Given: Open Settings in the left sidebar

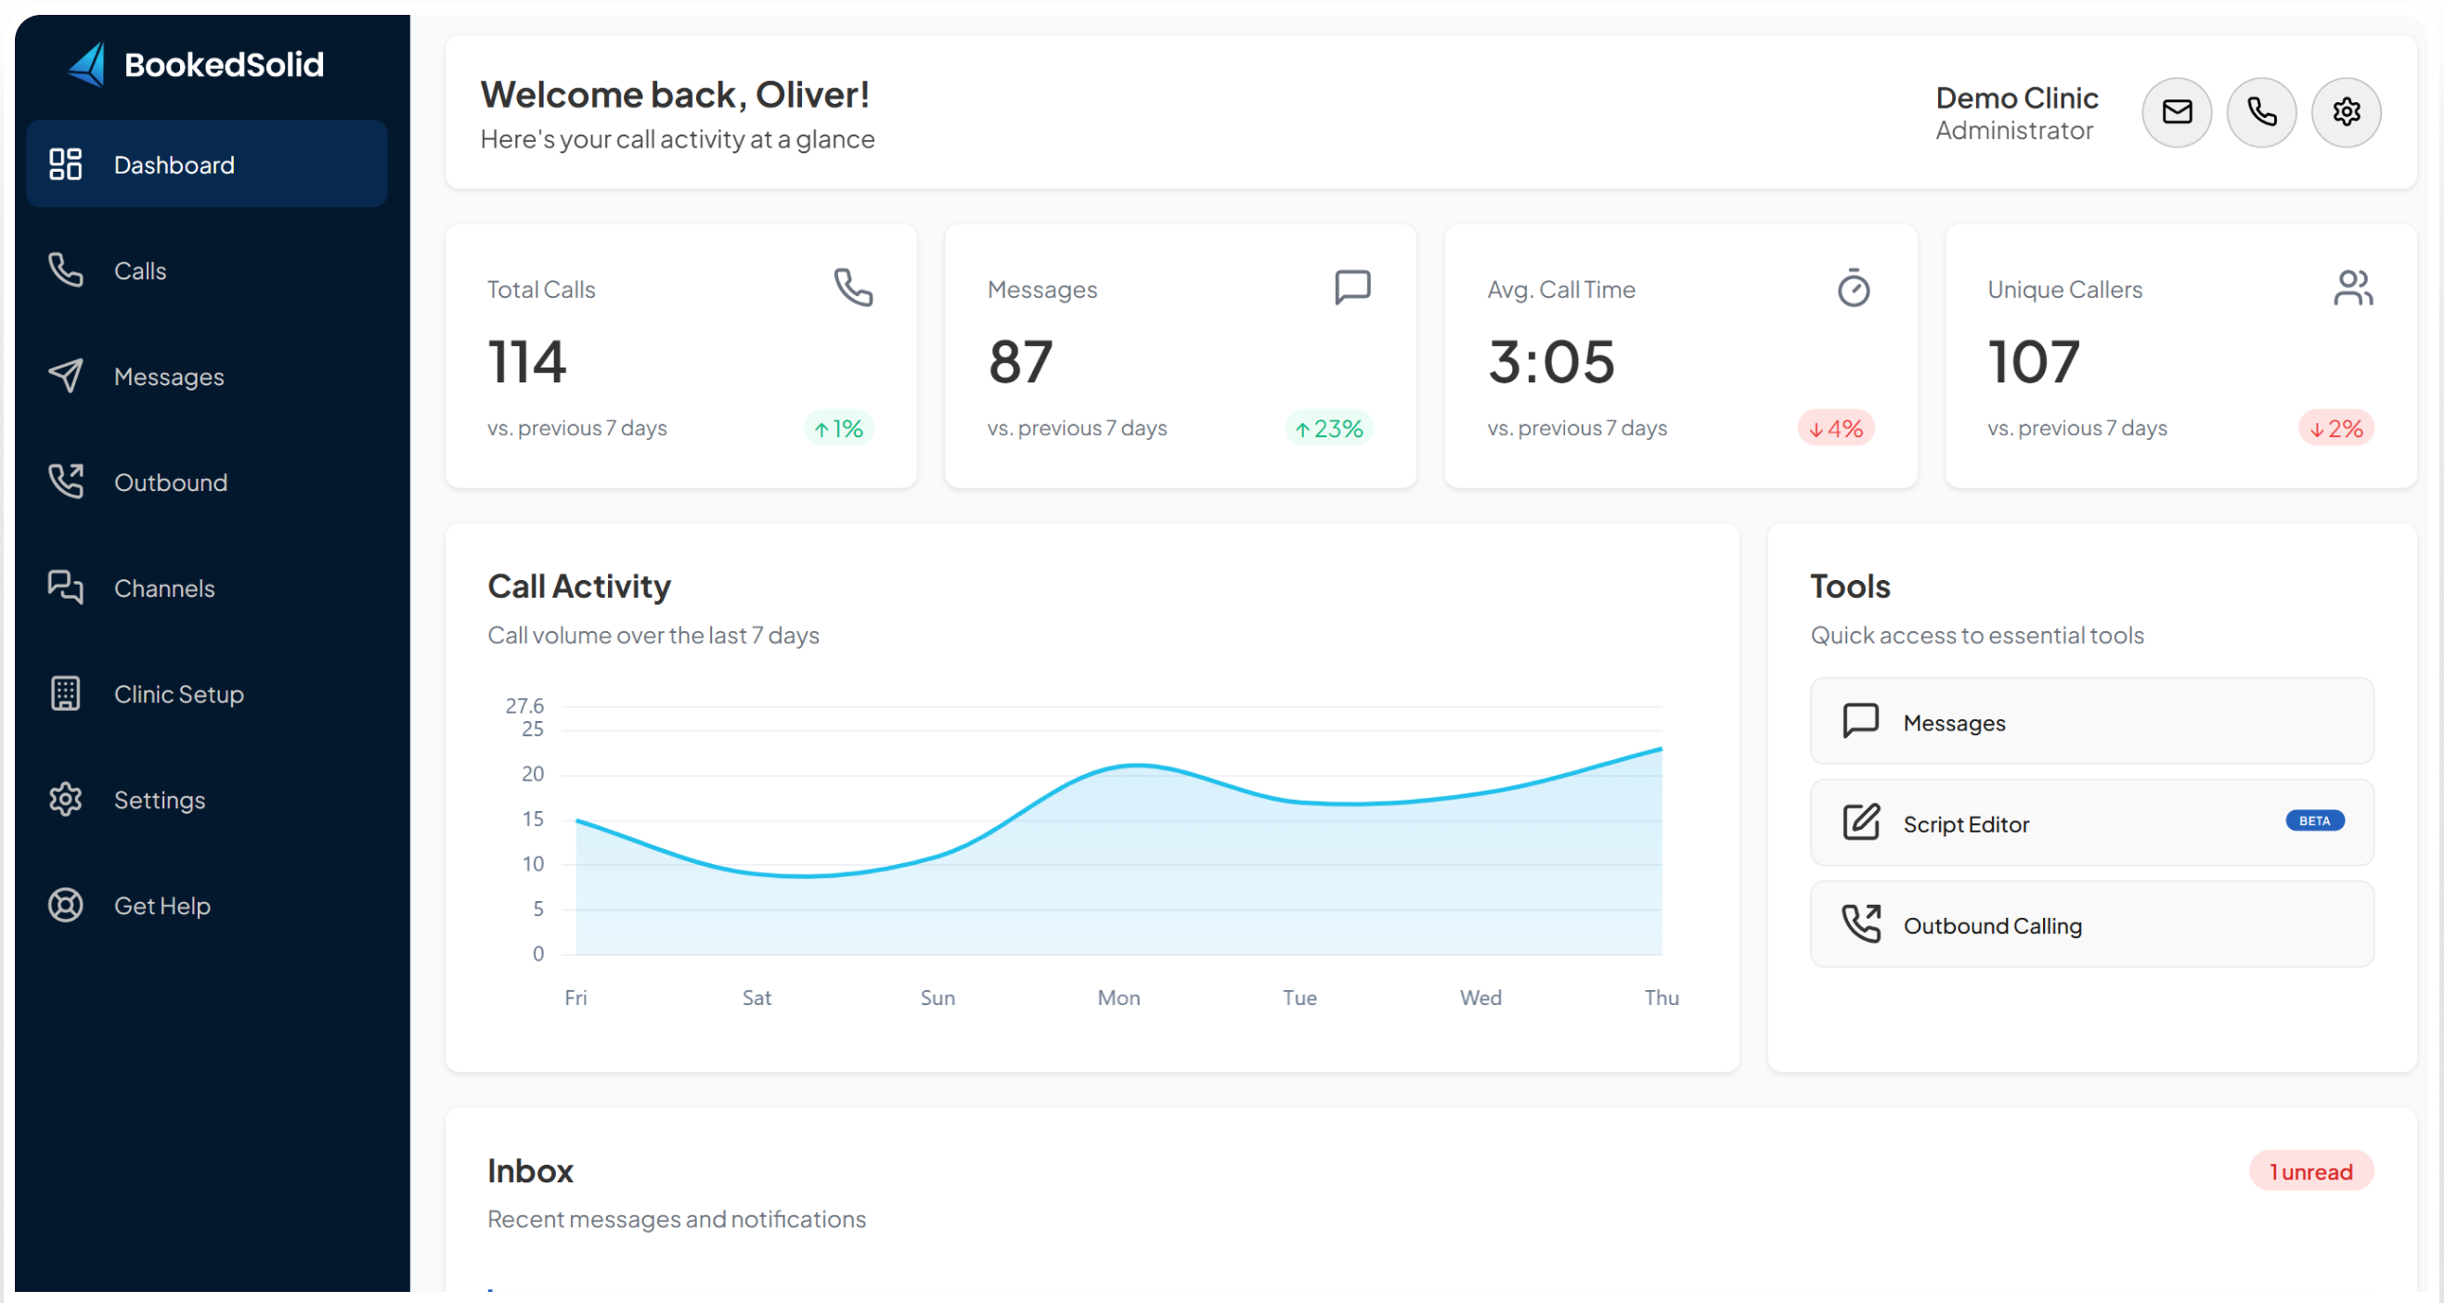Looking at the screenshot, I should click(160, 799).
